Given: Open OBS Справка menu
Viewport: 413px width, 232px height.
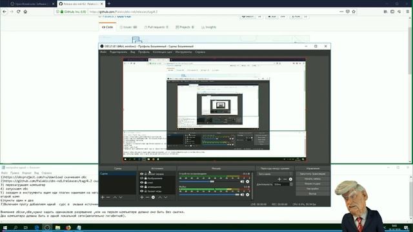Looking at the screenshot, I should (x=200, y=52).
